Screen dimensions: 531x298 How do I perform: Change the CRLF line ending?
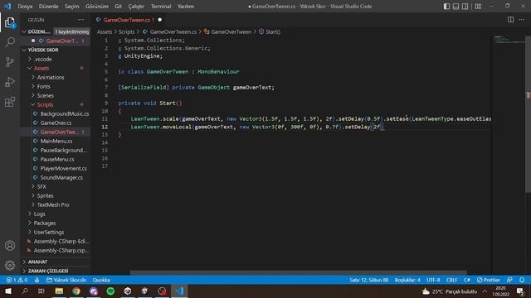(x=451, y=280)
